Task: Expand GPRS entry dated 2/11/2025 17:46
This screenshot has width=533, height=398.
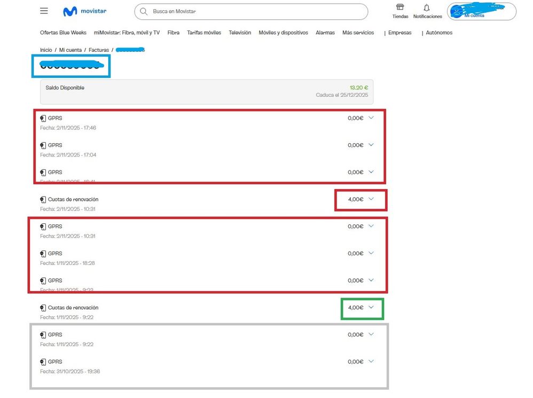Action: point(371,118)
